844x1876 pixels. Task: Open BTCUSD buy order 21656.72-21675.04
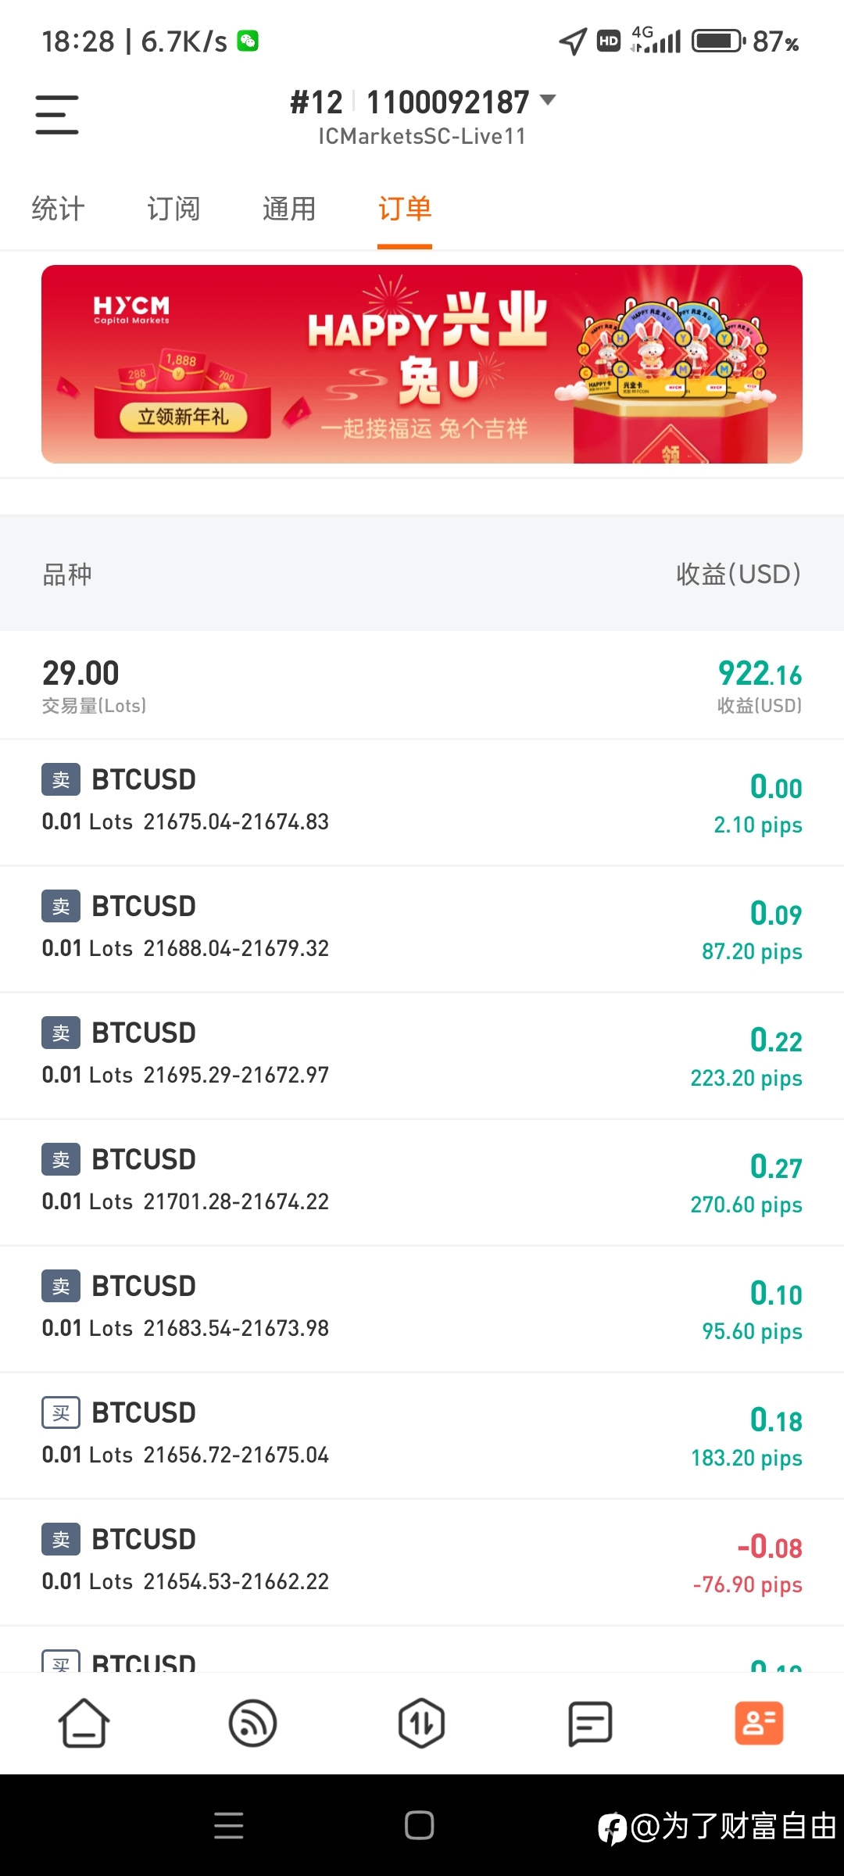(x=422, y=1435)
